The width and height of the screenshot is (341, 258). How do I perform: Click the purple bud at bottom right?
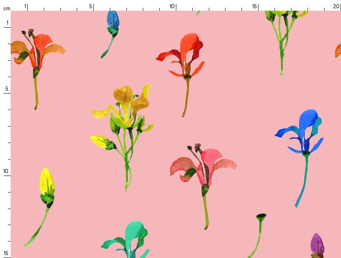pyautogui.click(x=317, y=245)
